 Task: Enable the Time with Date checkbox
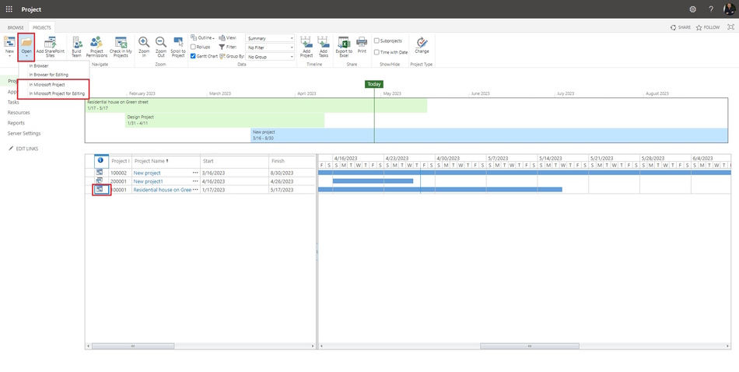pyautogui.click(x=377, y=52)
